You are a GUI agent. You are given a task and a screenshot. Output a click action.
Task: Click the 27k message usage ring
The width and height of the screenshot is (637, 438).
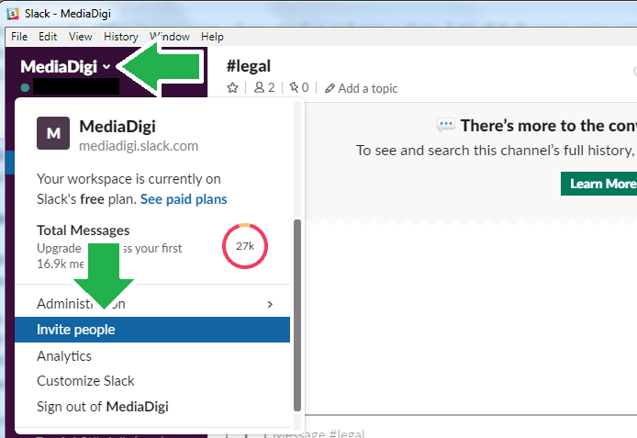point(245,246)
